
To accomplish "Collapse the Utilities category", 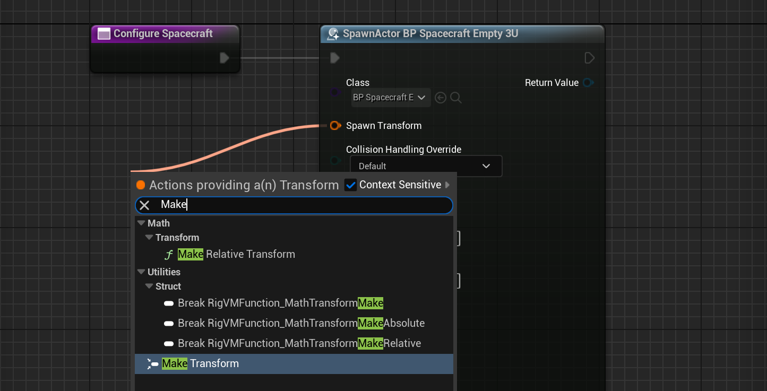I will pyautogui.click(x=141, y=272).
